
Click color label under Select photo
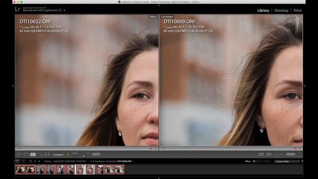coord(151,149)
